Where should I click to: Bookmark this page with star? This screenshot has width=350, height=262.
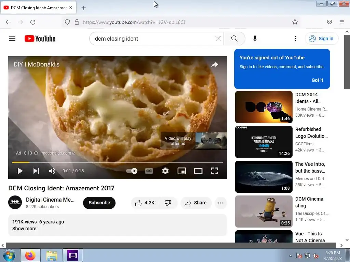pos(295,22)
